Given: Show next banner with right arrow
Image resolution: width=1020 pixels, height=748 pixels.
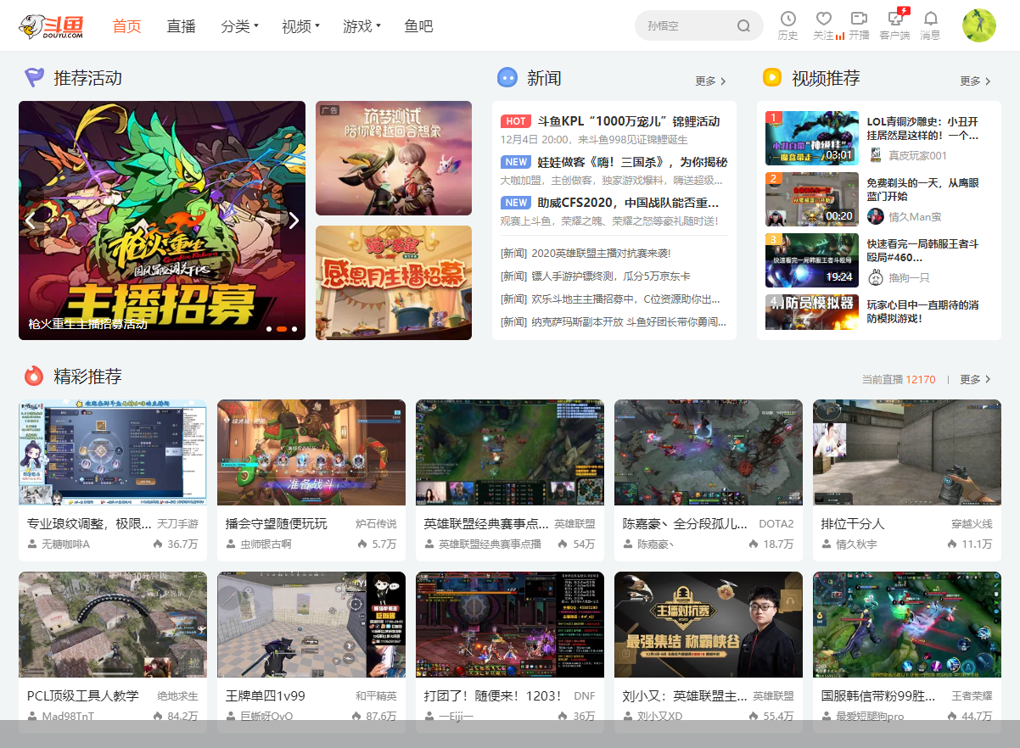Looking at the screenshot, I should click(294, 220).
